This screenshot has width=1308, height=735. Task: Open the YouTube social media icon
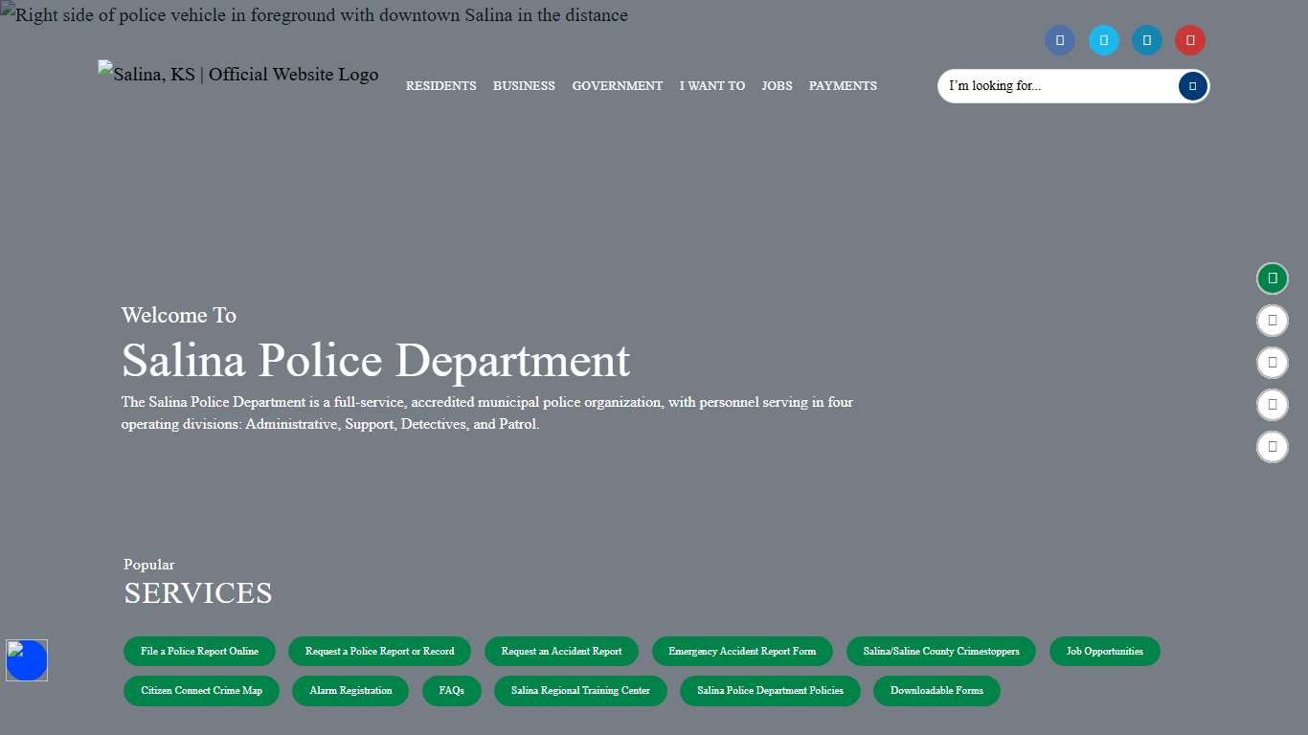[x=1189, y=40]
